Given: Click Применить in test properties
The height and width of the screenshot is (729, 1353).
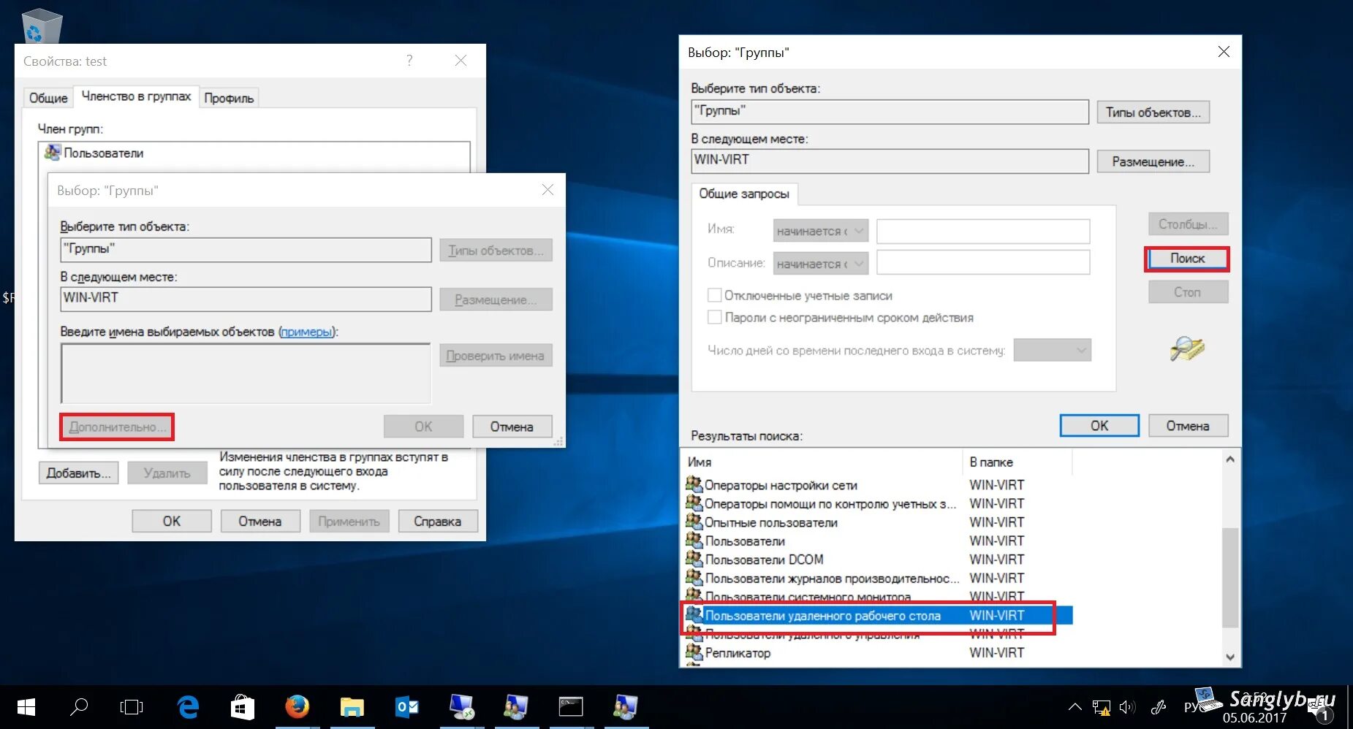Looking at the screenshot, I should click(349, 522).
